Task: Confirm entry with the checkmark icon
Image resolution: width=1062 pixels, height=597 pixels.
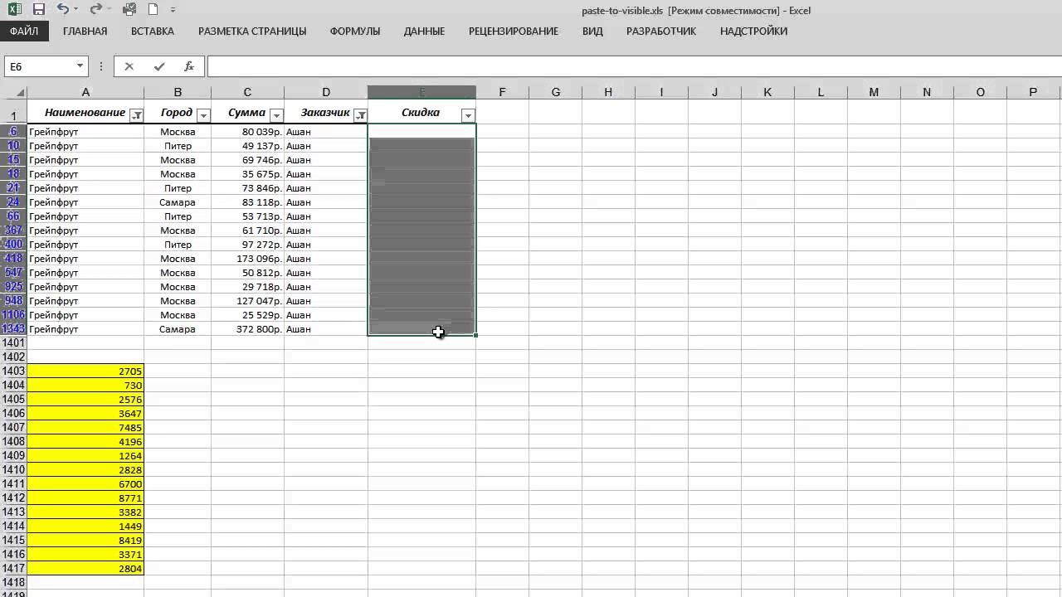Action: tap(158, 66)
